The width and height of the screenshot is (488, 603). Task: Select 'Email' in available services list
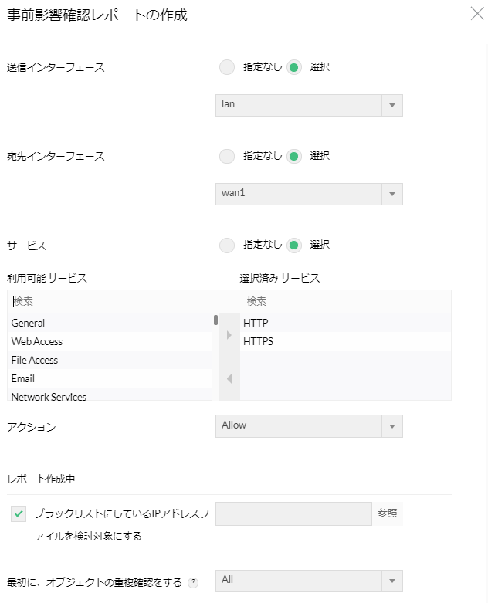tap(23, 378)
